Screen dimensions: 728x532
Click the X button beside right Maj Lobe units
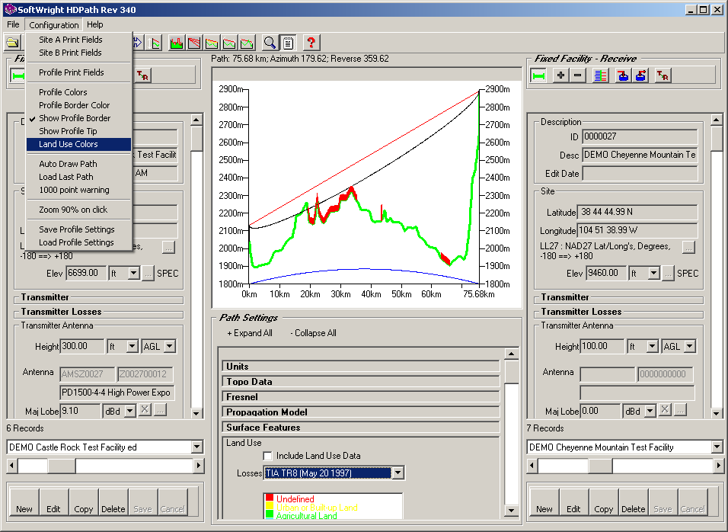click(x=666, y=410)
